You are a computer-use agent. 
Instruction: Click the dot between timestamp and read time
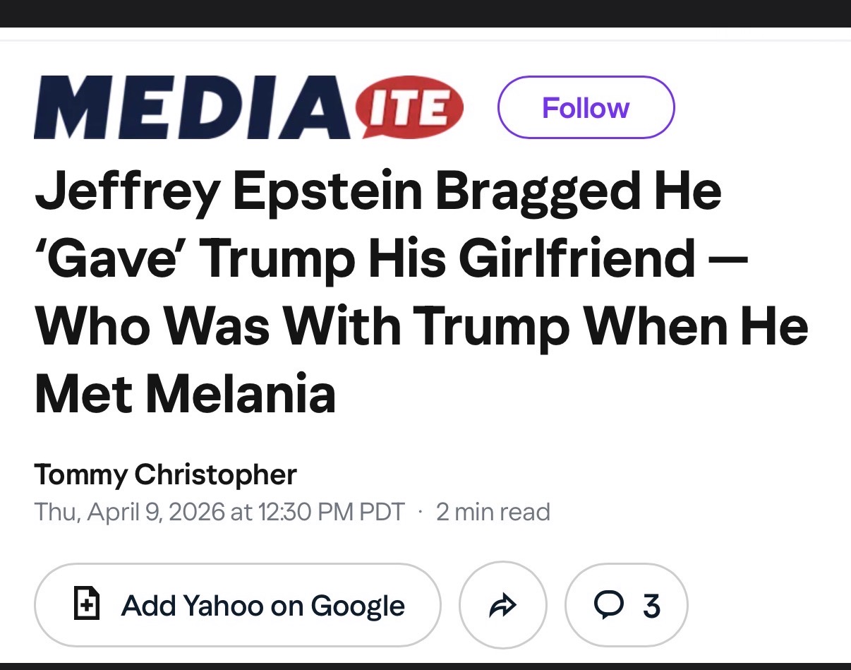tap(421, 512)
